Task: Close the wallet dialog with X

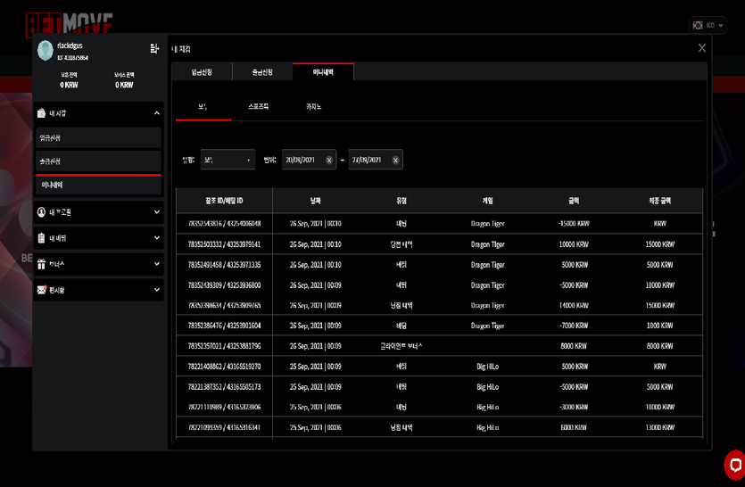Action: 702,48
